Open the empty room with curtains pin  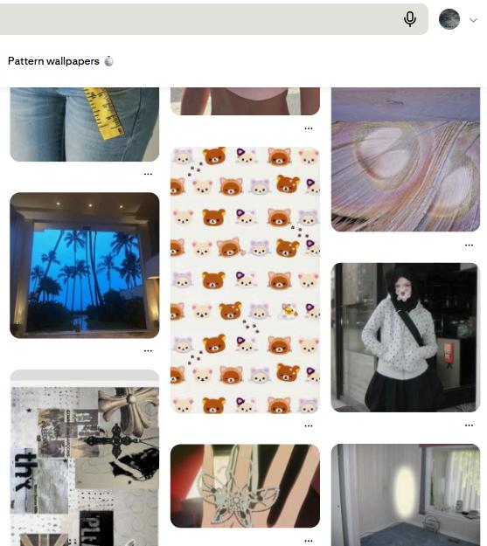pyautogui.click(x=406, y=494)
